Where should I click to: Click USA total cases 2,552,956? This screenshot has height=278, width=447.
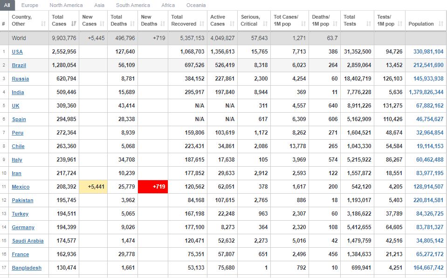coord(64,52)
